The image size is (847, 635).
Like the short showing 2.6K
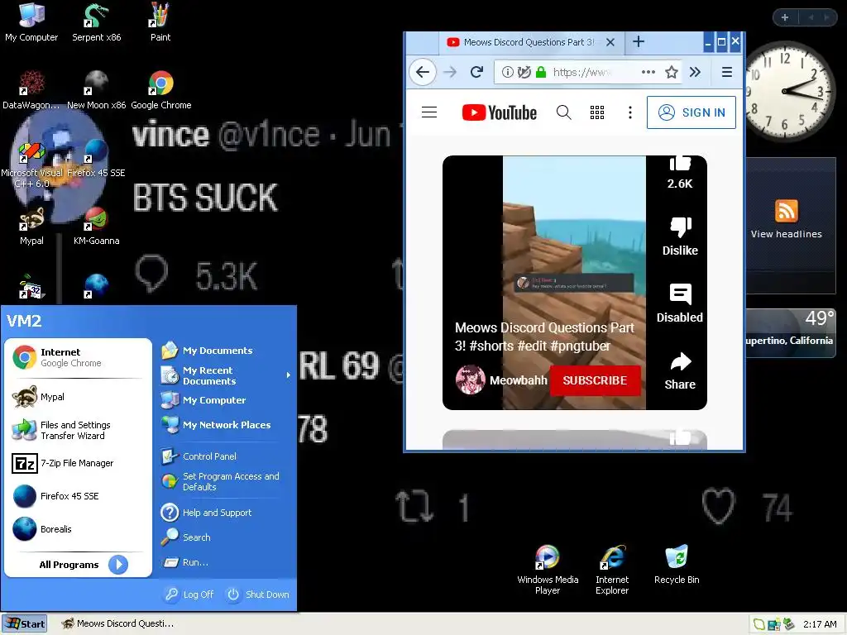[x=680, y=173]
